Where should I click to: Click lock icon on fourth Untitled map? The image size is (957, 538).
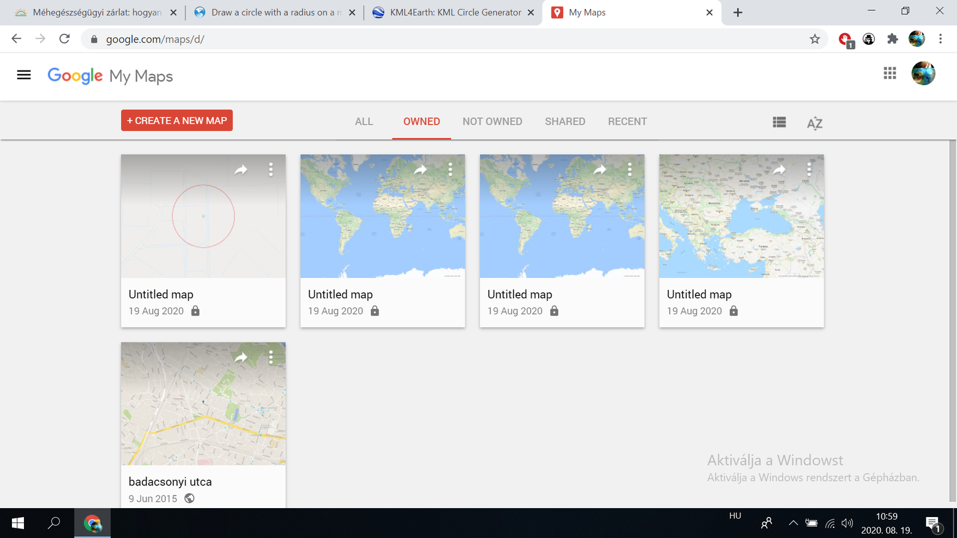coord(734,311)
